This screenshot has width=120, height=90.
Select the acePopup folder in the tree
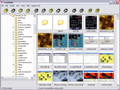tap(21, 18)
